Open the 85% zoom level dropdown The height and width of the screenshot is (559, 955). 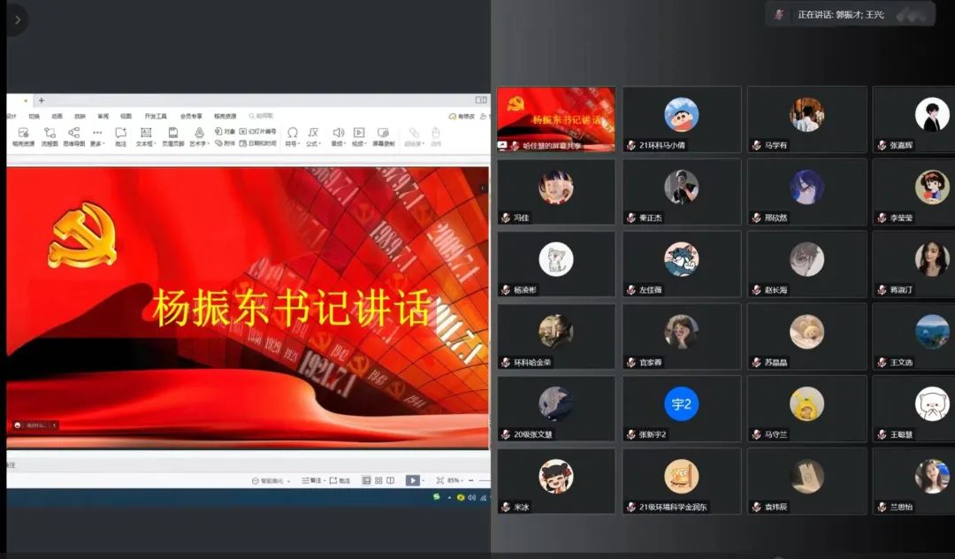tap(455, 480)
